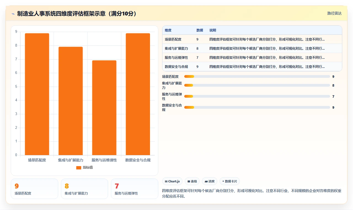
Task: Click the 数据 table column header
Action: (200, 30)
